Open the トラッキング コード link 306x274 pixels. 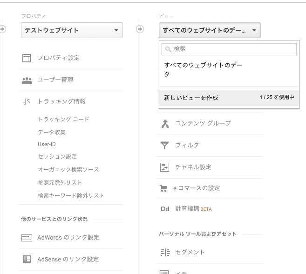[63, 120]
